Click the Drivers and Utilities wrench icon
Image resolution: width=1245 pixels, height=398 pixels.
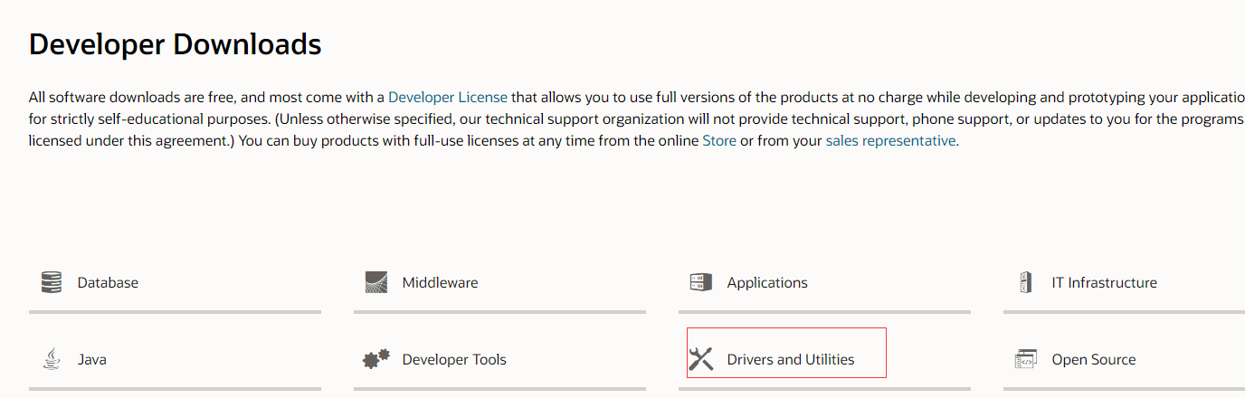(x=701, y=359)
